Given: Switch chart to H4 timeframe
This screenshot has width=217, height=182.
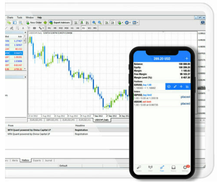Looking at the screenshot, I should 78,28.
